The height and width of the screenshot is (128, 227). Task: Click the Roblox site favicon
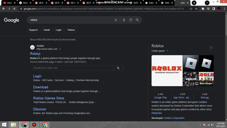[32, 47]
